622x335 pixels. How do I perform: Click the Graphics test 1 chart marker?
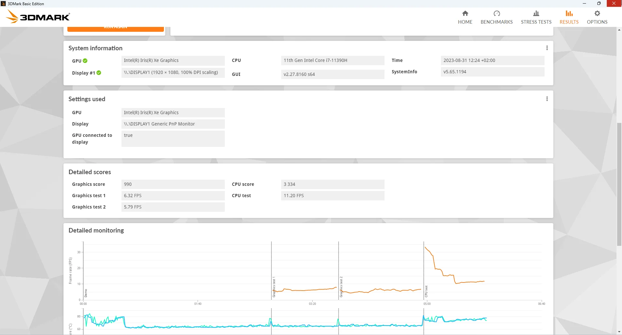tap(274, 287)
